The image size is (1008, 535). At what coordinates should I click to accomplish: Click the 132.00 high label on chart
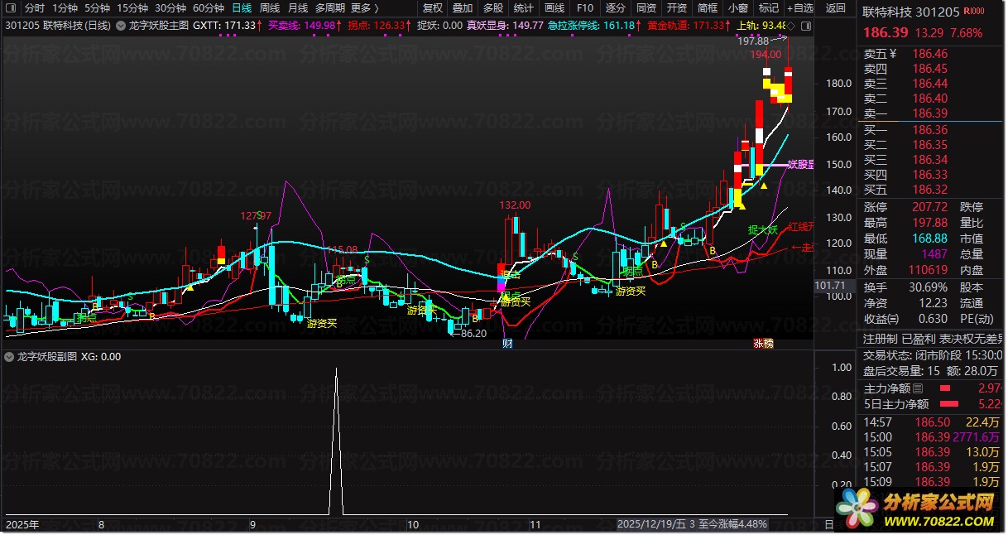(x=515, y=205)
